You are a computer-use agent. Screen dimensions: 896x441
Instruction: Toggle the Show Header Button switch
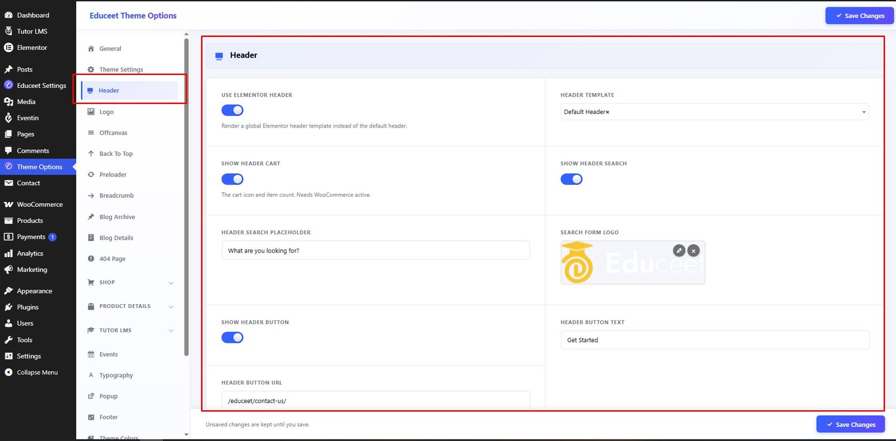(232, 338)
